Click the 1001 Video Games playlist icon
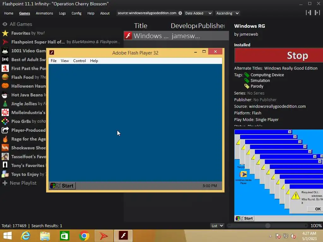 [x=5, y=51]
